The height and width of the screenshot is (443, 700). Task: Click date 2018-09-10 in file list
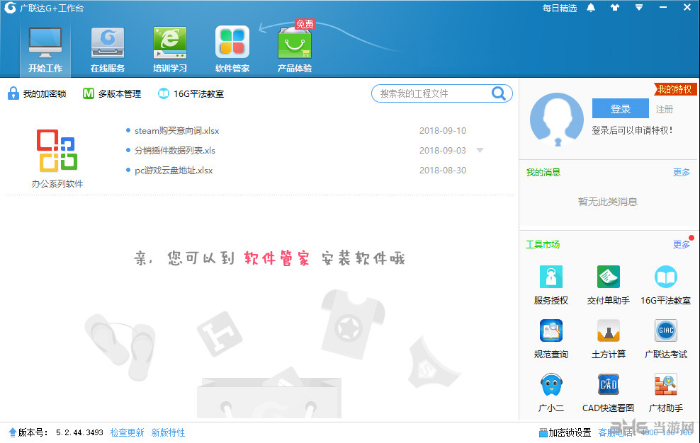tap(442, 131)
